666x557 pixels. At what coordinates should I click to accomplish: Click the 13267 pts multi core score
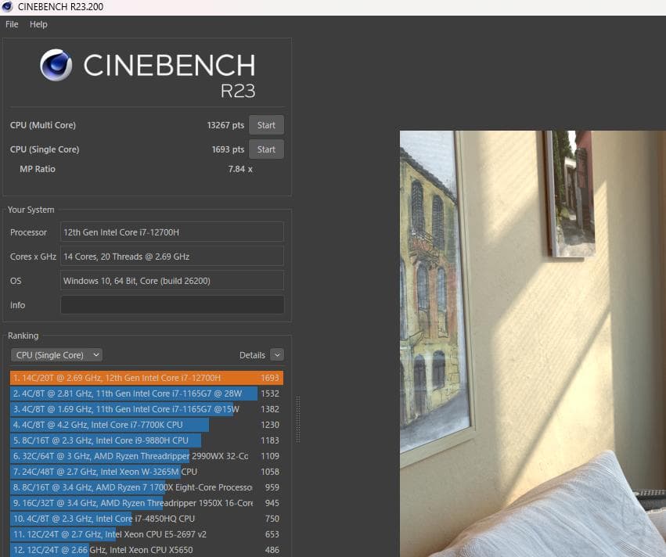tap(225, 125)
